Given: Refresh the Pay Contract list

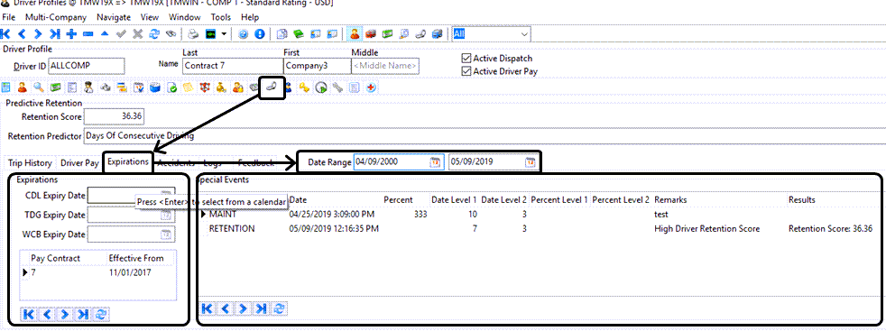Looking at the screenshot, I should pyautogui.click(x=103, y=314).
